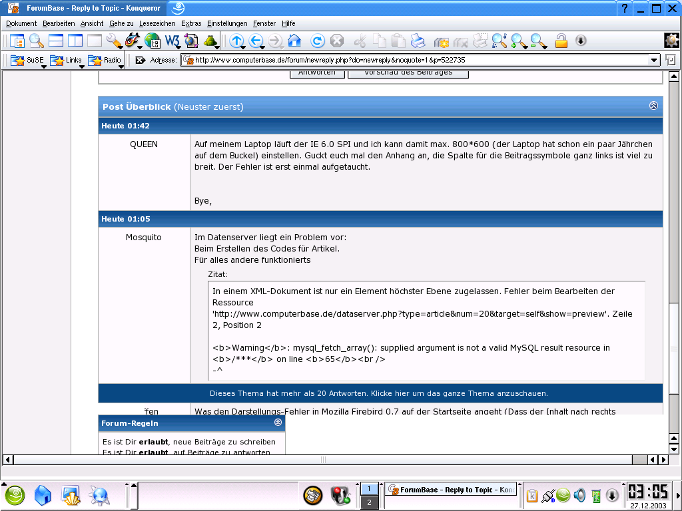682x511 pixels.
Task: Open the Einstellungen menu
Action: click(x=227, y=23)
